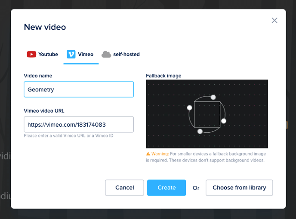Click into the Vimeo video URL field
296x219 pixels.
pyautogui.click(x=79, y=125)
